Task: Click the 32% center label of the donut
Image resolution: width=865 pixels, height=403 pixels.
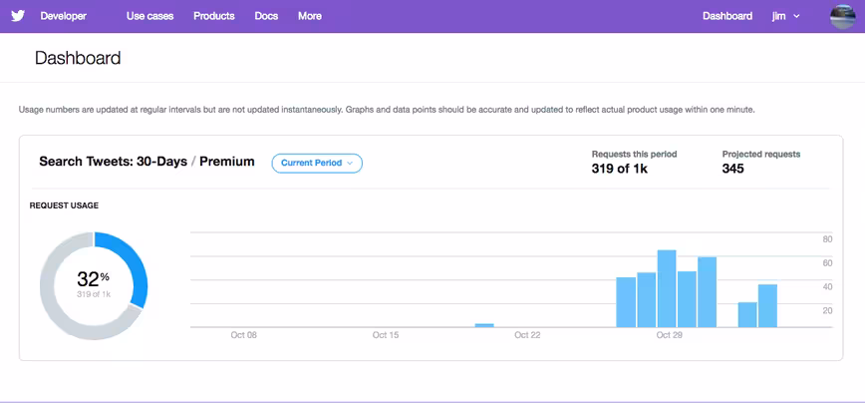Action: [x=94, y=279]
